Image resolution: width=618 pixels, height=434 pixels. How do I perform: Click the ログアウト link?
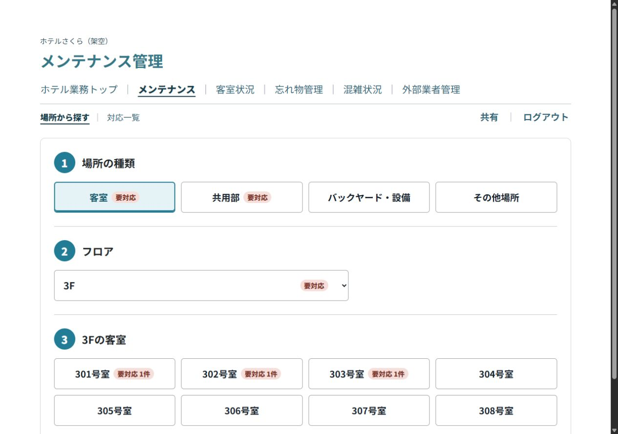point(546,117)
